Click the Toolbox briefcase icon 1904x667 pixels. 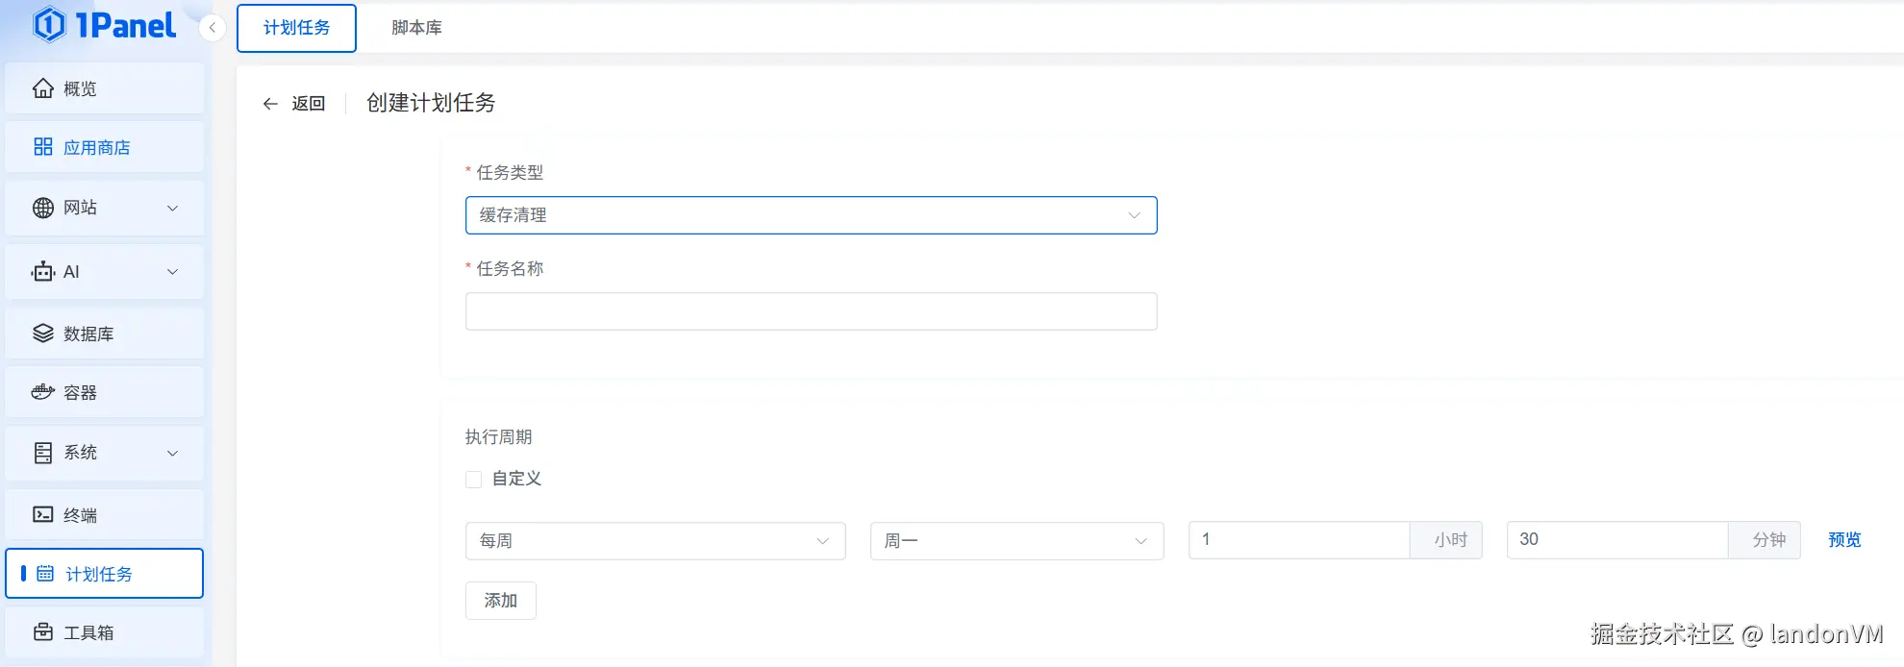point(42,632)
